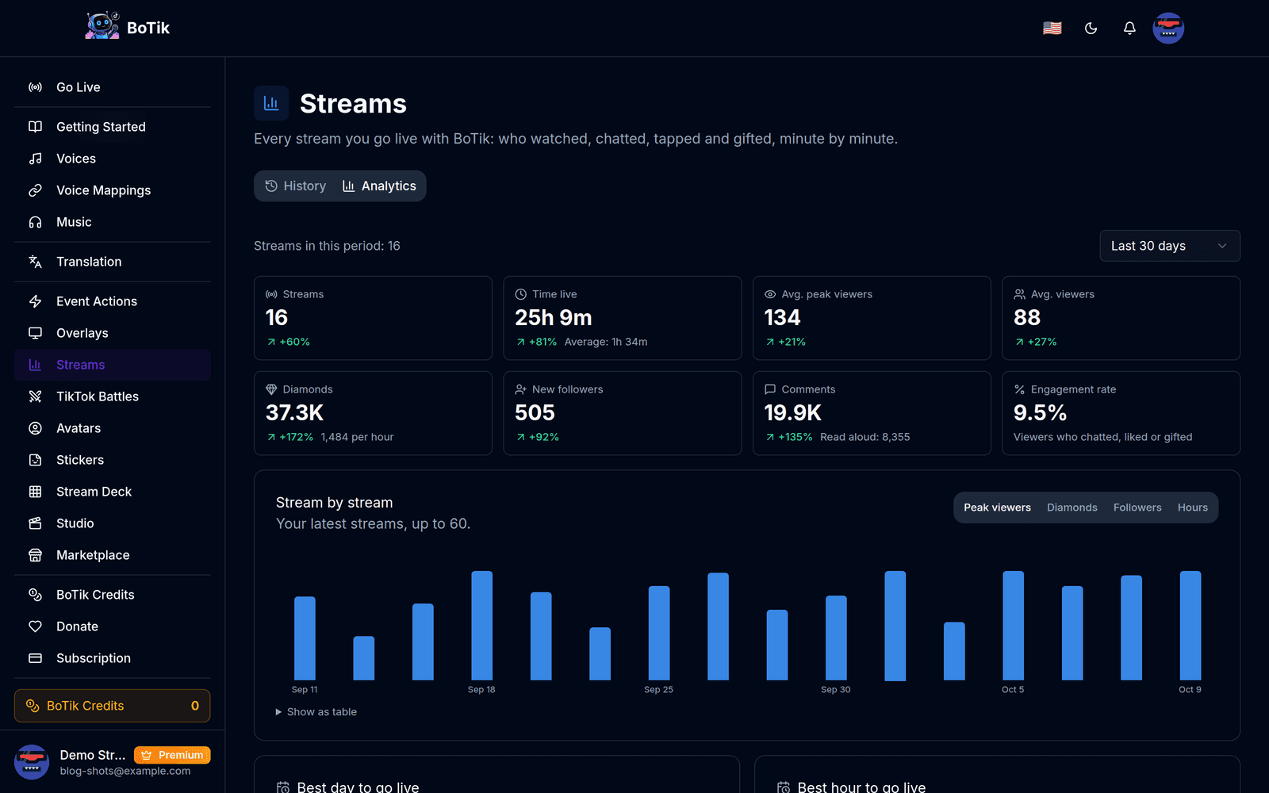The image size is (1269, 793).
Task: Open the Subscription page
Action: [x=113, y=658]
